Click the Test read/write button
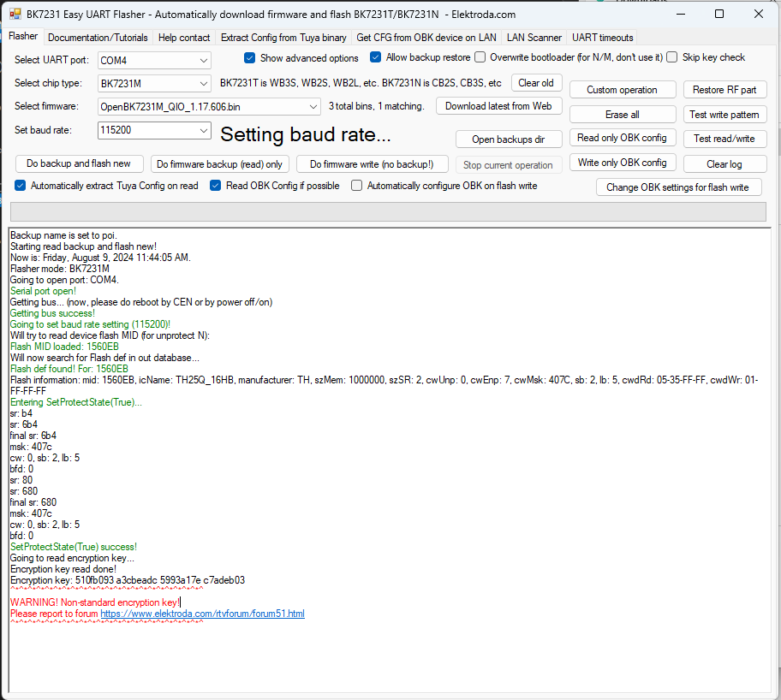The image size is (781, 700). [724, 139]
